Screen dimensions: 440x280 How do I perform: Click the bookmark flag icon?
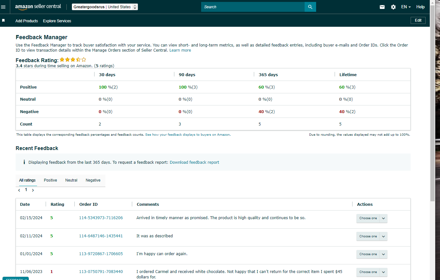pos(4,20)
